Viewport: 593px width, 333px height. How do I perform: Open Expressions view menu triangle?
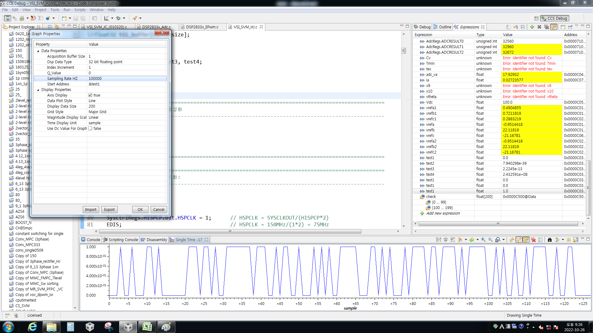click(576, 26)
